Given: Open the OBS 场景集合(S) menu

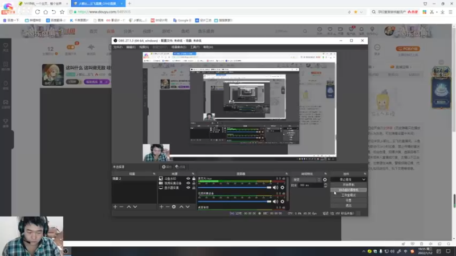Looking at the screenshot, I should click(x=179, y=47).
